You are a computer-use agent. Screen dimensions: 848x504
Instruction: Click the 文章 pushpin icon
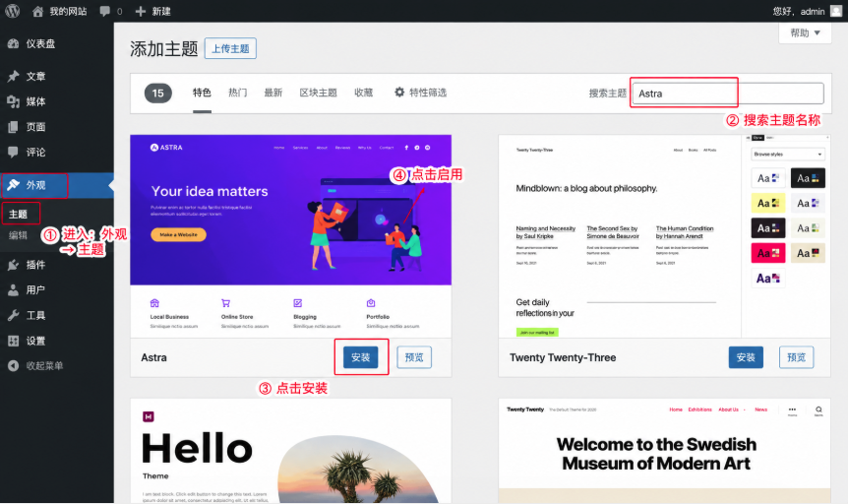tap(14, 77)
